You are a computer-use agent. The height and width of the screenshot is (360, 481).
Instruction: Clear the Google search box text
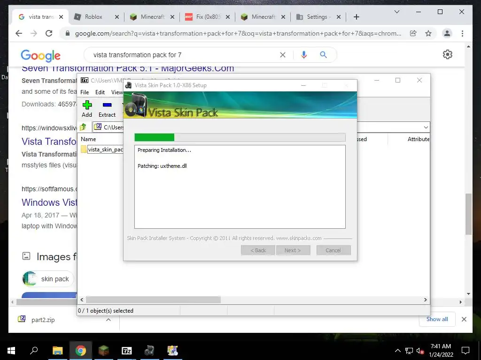(282, 55)
